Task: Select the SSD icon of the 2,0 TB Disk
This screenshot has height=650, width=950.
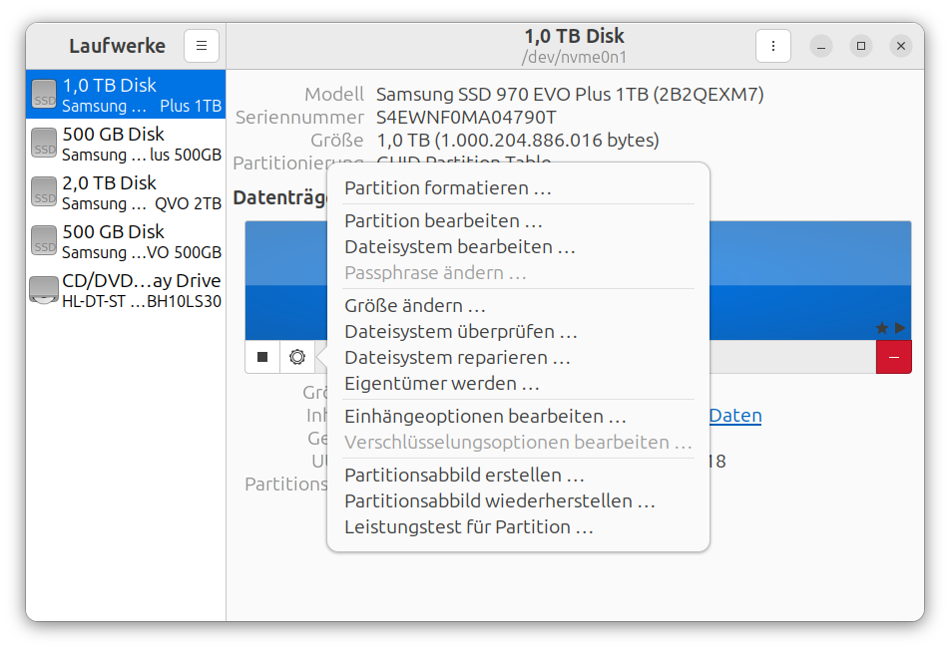Action: (44, 191)
